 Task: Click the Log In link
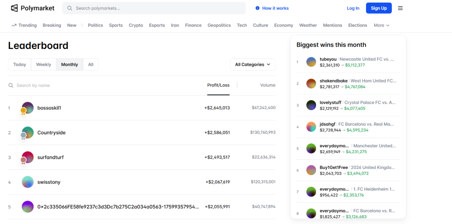(353, 8)
